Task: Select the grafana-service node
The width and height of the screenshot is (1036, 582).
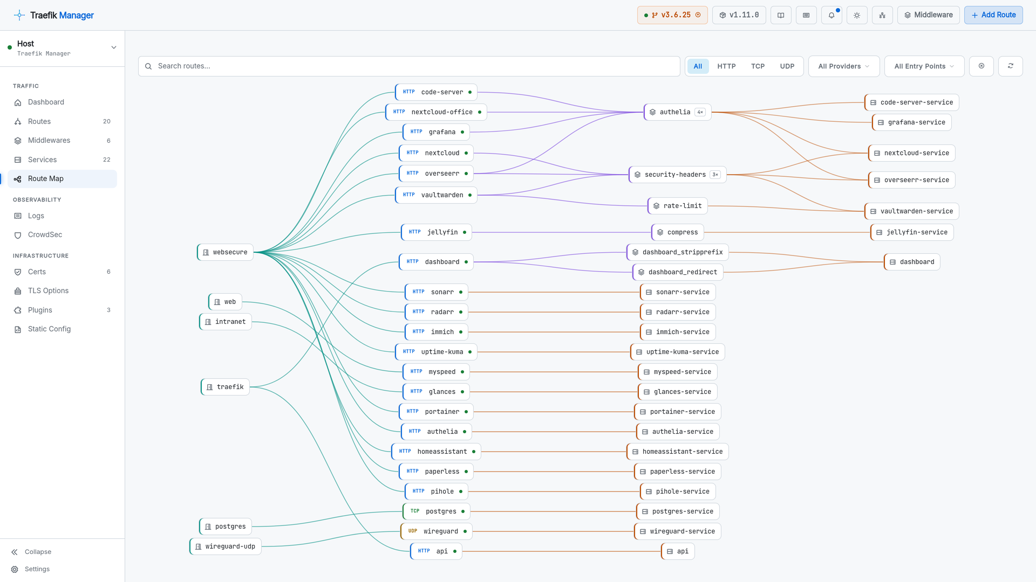Action: tap(911, 122)
